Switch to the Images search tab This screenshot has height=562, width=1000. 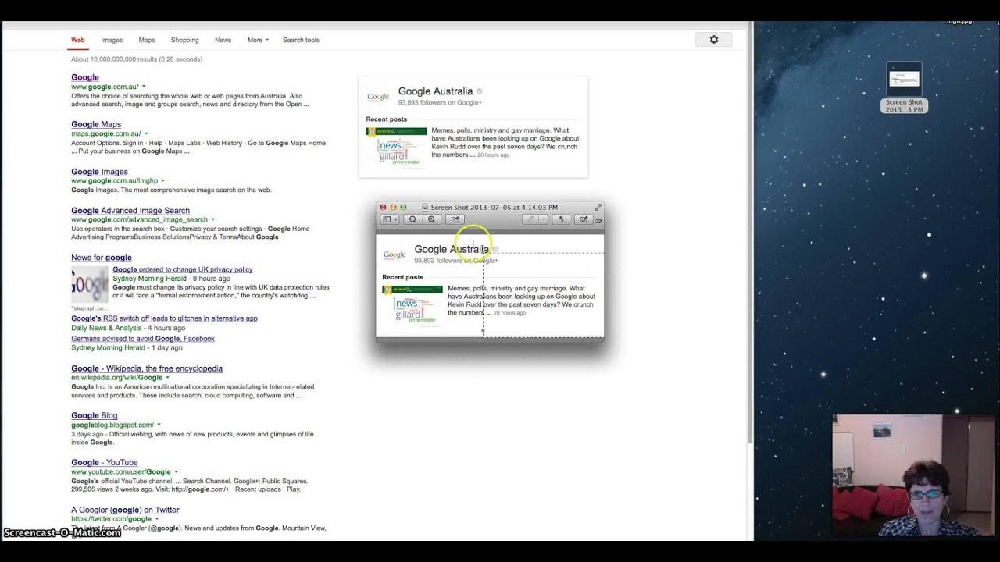[x=112, y=40]
